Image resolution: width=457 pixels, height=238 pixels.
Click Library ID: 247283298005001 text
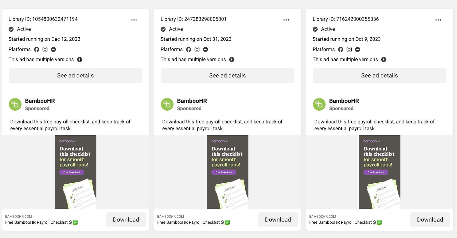[x=194, y=19]
